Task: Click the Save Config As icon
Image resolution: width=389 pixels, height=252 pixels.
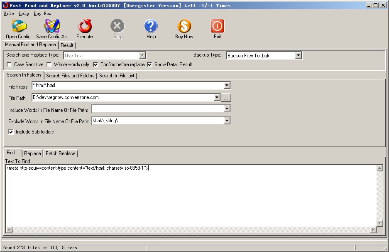Action: [51, 27]
